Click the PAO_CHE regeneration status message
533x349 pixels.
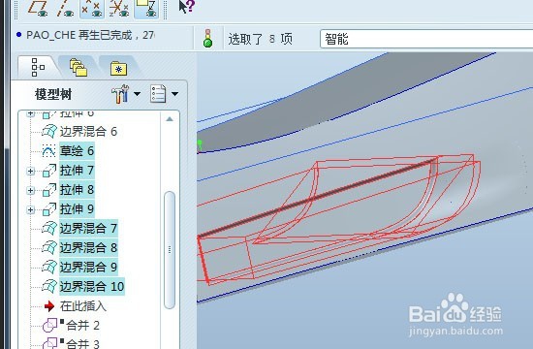click(91, 35)
